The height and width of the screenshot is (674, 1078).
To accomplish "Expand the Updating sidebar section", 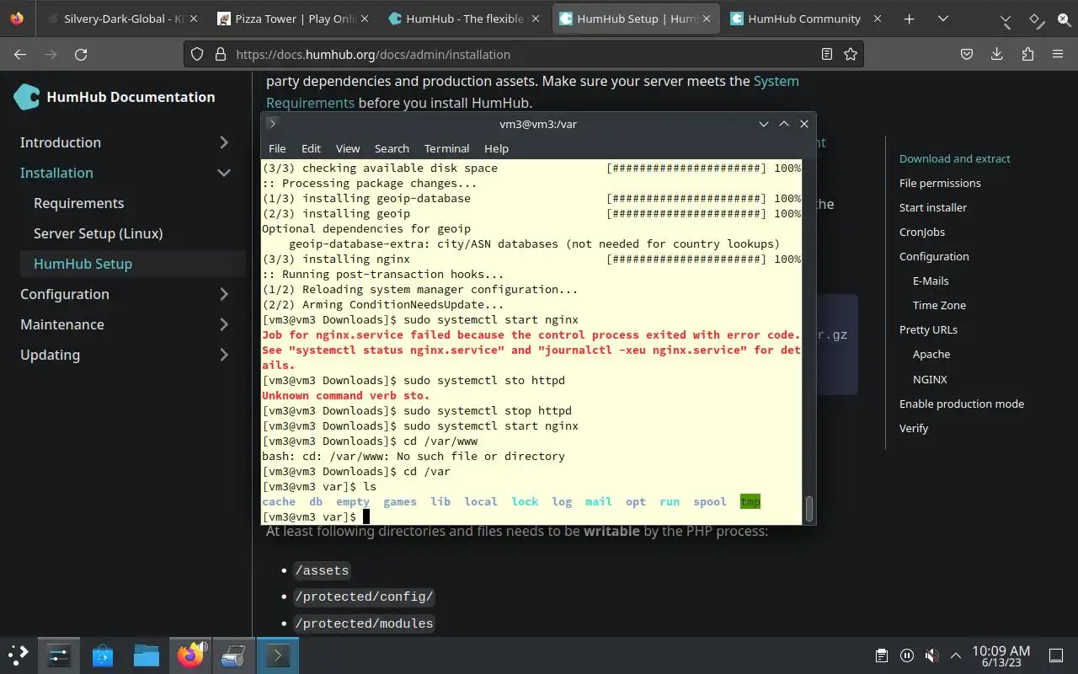I will (x=224, y=355).
